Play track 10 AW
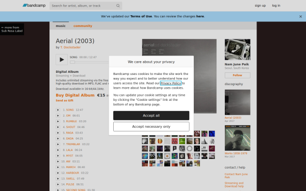This screenshot has width=306, height=191. 58,161
